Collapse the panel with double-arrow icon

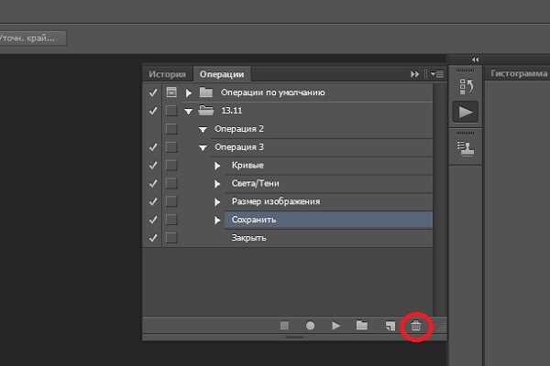point(415,74)
